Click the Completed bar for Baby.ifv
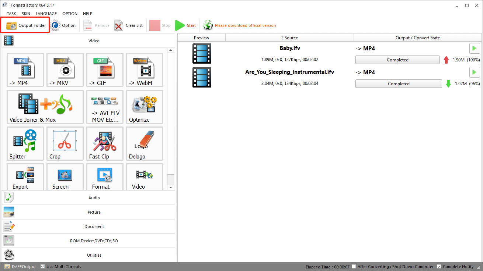The height and width of the screenshot is (271, 483). 397,60
